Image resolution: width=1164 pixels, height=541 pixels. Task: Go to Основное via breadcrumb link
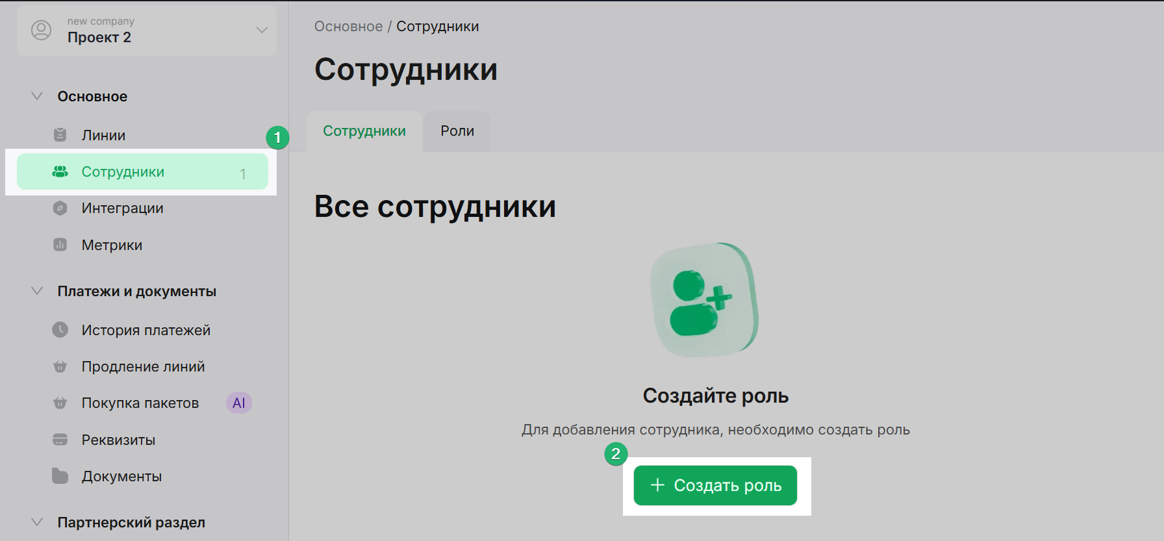(x=348, y=27)
